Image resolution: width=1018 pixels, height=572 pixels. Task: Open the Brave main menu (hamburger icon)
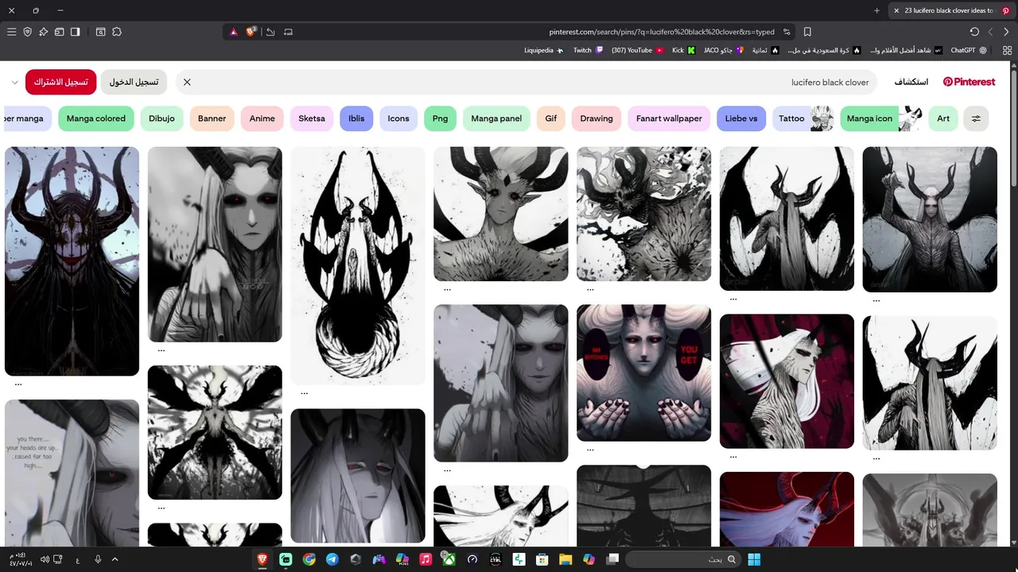coord(11,32)
